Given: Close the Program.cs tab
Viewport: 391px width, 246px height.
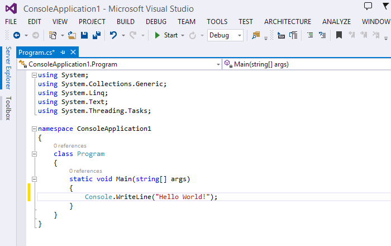Looking at the screenshot, I should [73, 52].
